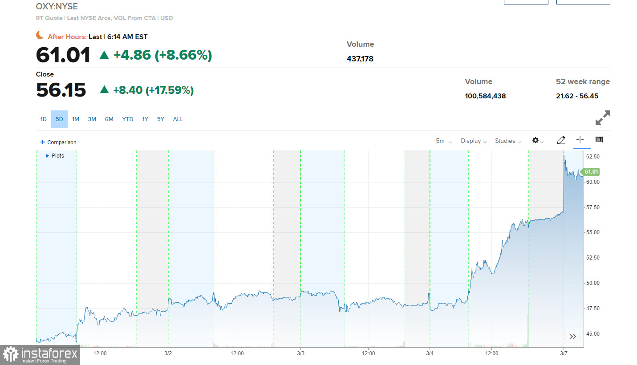The width and height of the screenshot is (637, 365).
Task: Click the 3/4 date marker on the axis
Action: click(x=430, y=353)
